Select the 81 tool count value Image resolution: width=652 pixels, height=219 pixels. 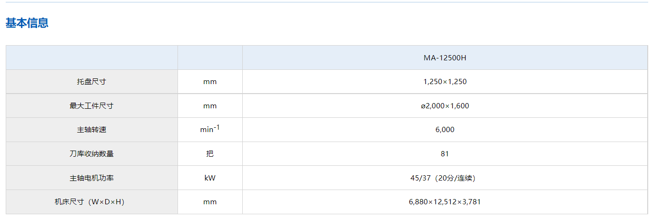pyautogui.click(x=445, y=154)
